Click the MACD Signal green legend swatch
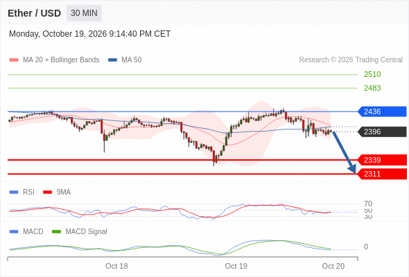This screenshot has width=409, height=277. [56, 232]
